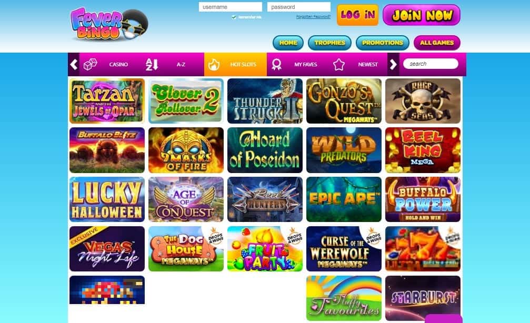Open the Fruit Party game tile
Viewport: 530px width, 323px height.
(x=265, y=249)
